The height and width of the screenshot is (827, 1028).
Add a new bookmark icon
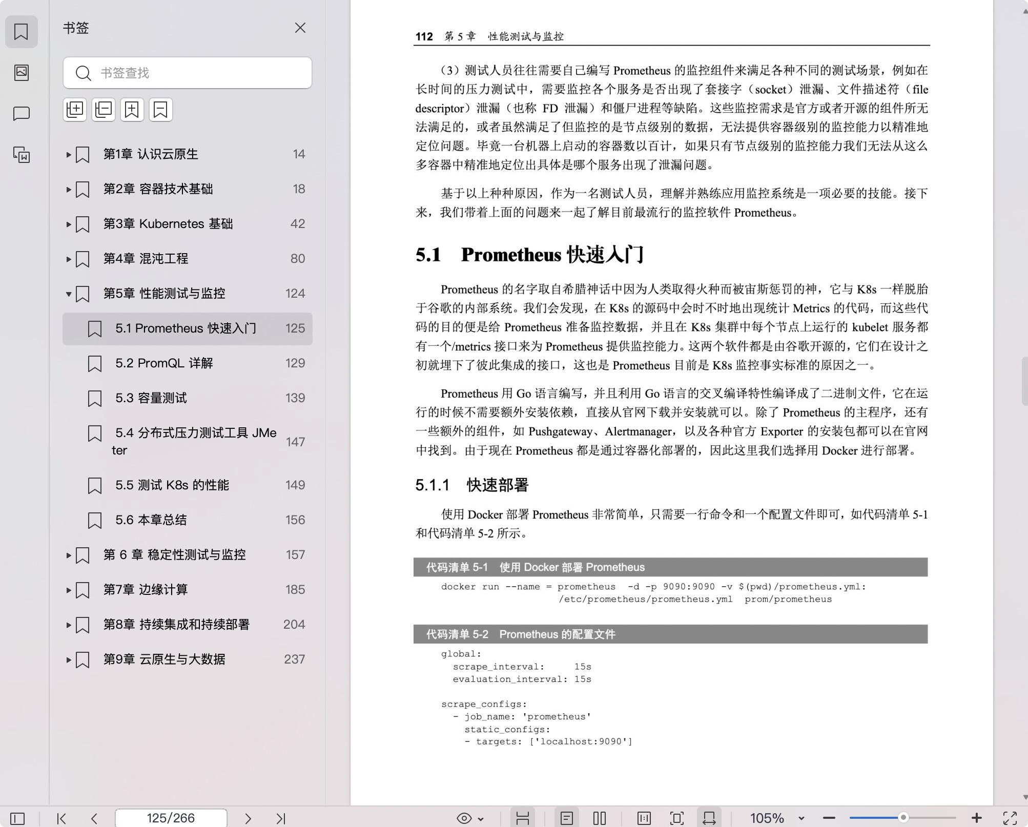pyautogui.click(x=132, y=110)
